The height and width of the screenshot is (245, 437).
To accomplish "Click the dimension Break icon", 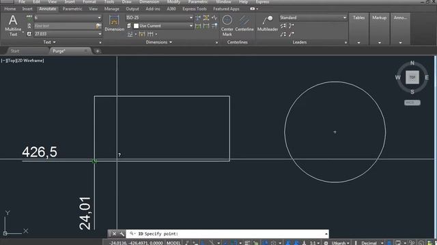I will pyautogui.click(x=198, y=18).
